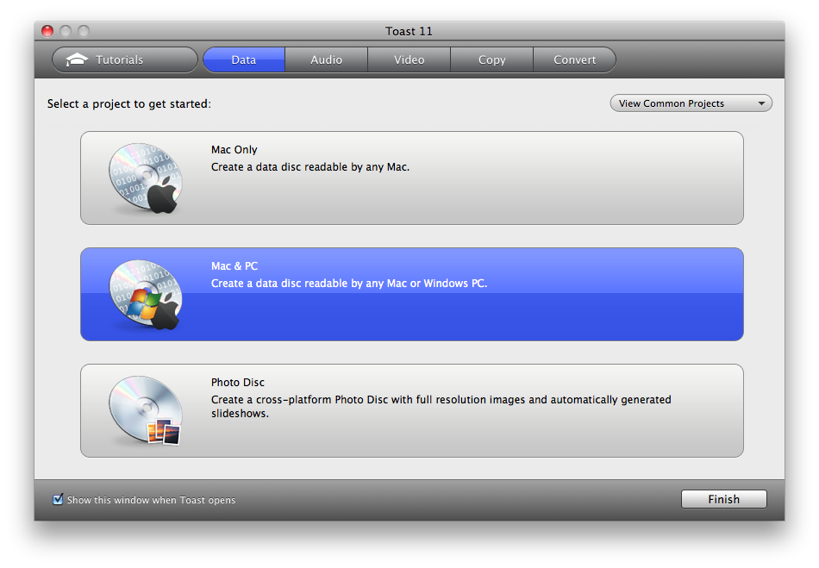Switch to the Data tab
This screenshot has height=568, width=819.
pyautogui.click(x=244, y=59)
